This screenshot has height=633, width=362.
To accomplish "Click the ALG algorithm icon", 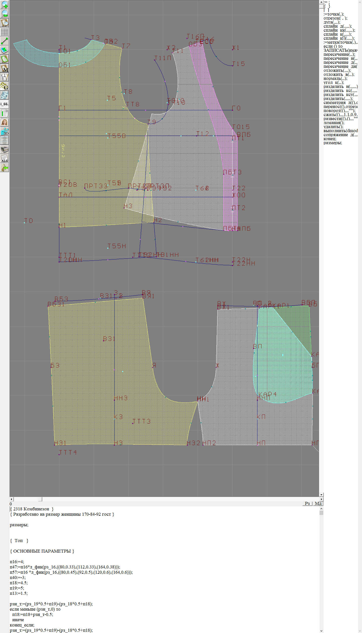I will coord(5,159).
